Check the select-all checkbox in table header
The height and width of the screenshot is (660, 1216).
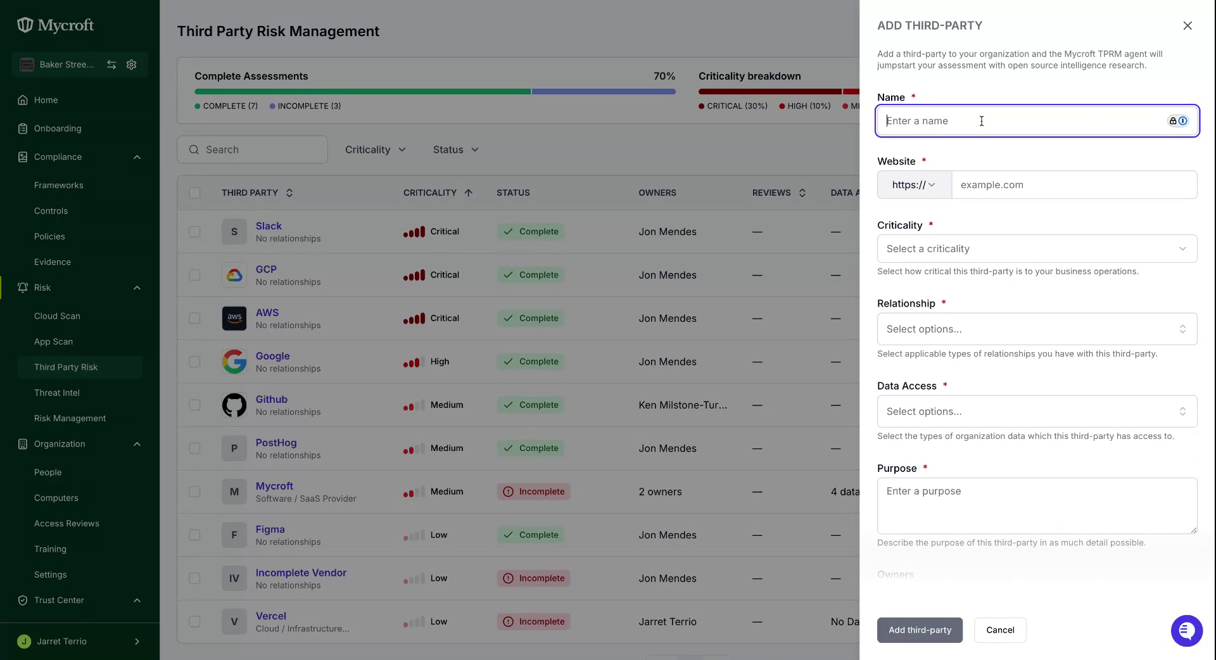pos(194,193)
